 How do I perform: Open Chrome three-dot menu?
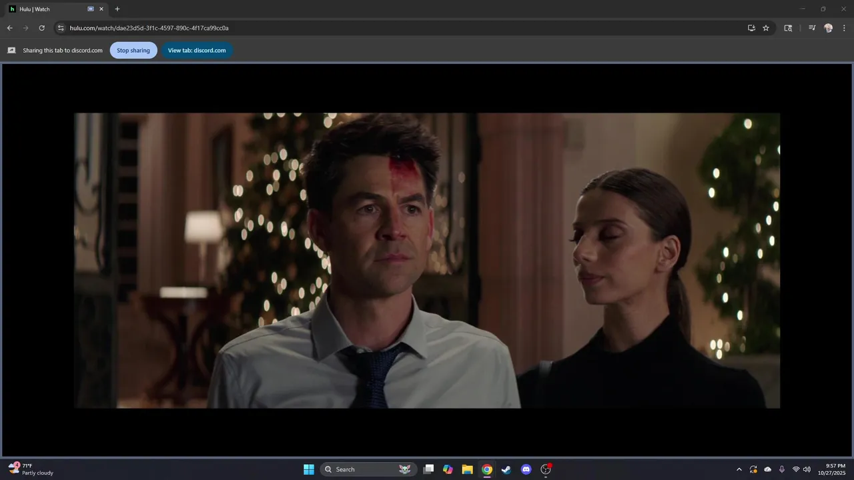point(844,28)
